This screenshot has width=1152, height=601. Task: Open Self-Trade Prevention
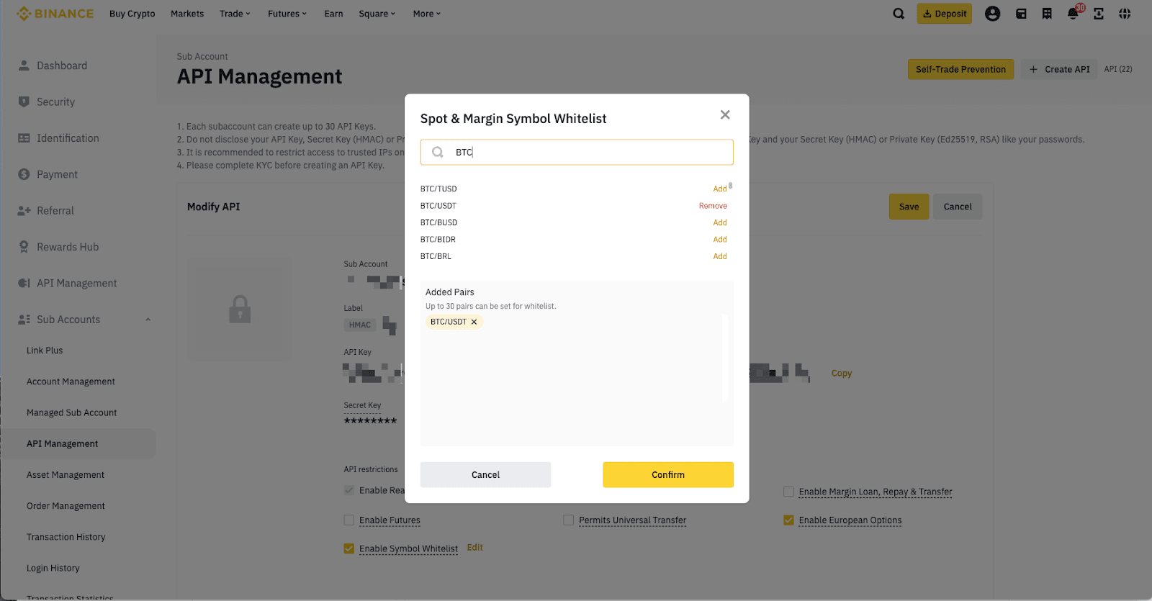[x=960, y=69]
